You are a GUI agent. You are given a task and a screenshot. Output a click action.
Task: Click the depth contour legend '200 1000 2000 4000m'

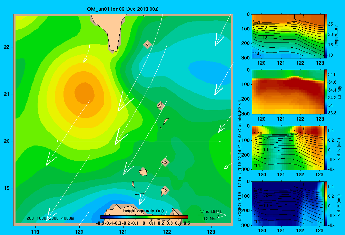point(50,218)
